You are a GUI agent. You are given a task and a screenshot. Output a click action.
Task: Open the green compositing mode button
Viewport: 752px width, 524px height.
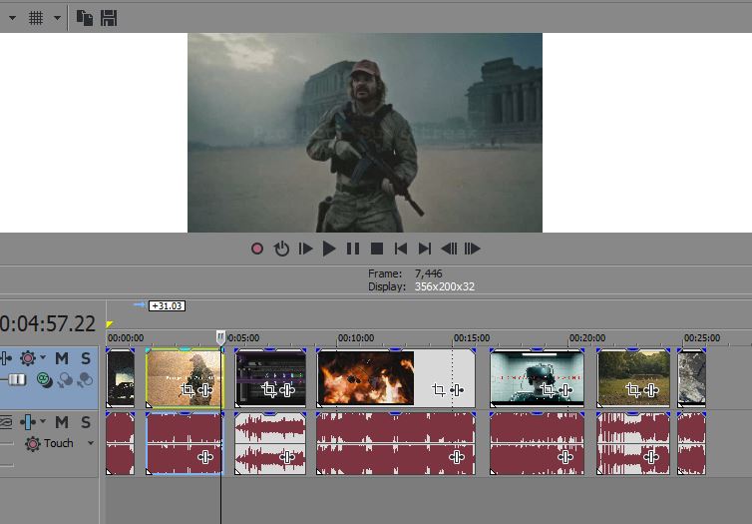44,379
